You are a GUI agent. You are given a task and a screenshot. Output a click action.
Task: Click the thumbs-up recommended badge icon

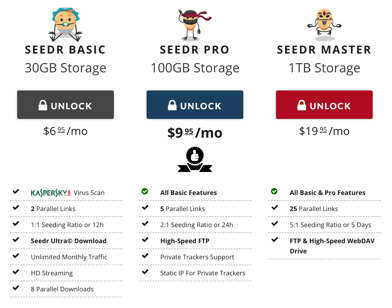coord(195,159)
